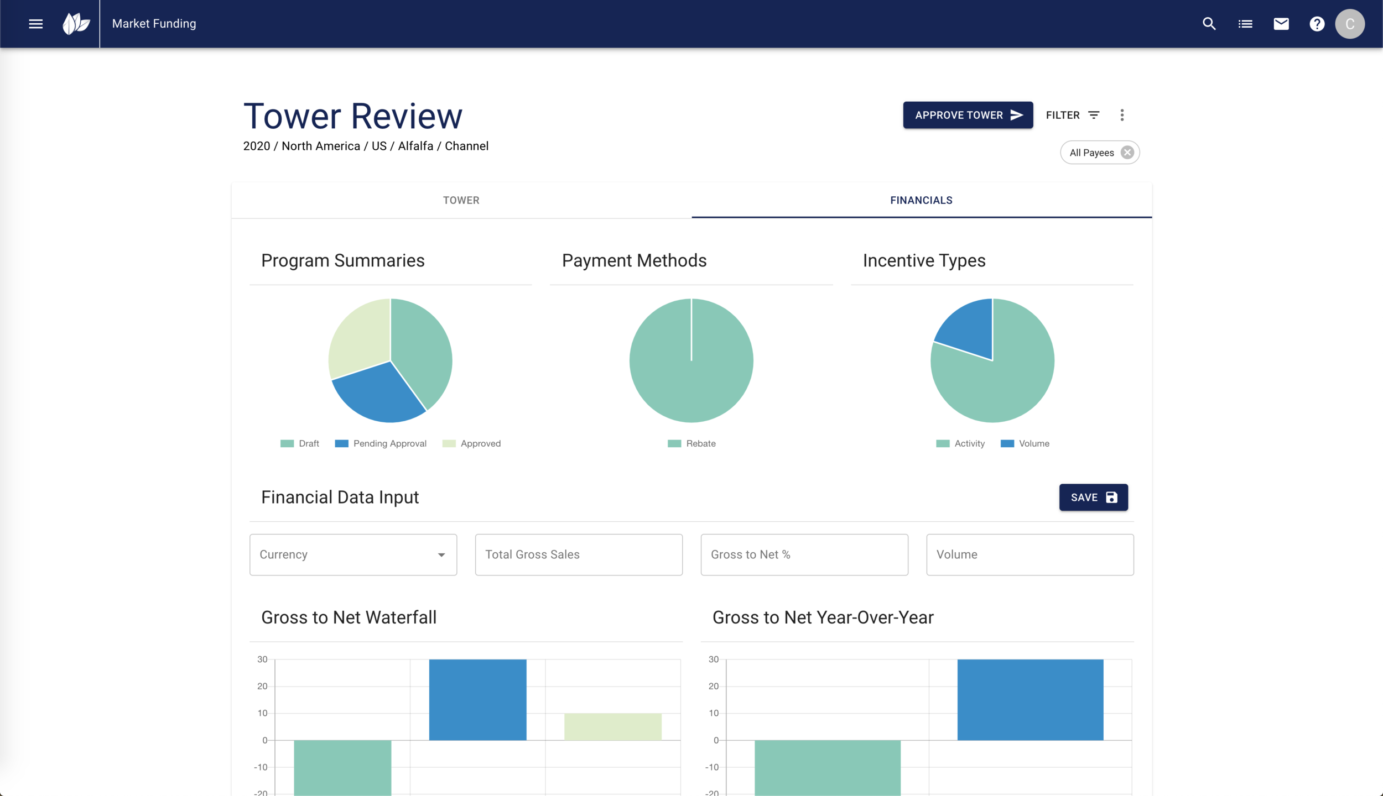
Task: Click the pale green bar in Waterfall chart
Action: (613, 727)
